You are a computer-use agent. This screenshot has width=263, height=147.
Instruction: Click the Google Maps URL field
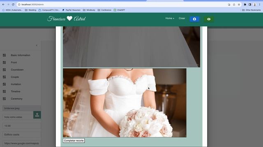pos(21,143)
